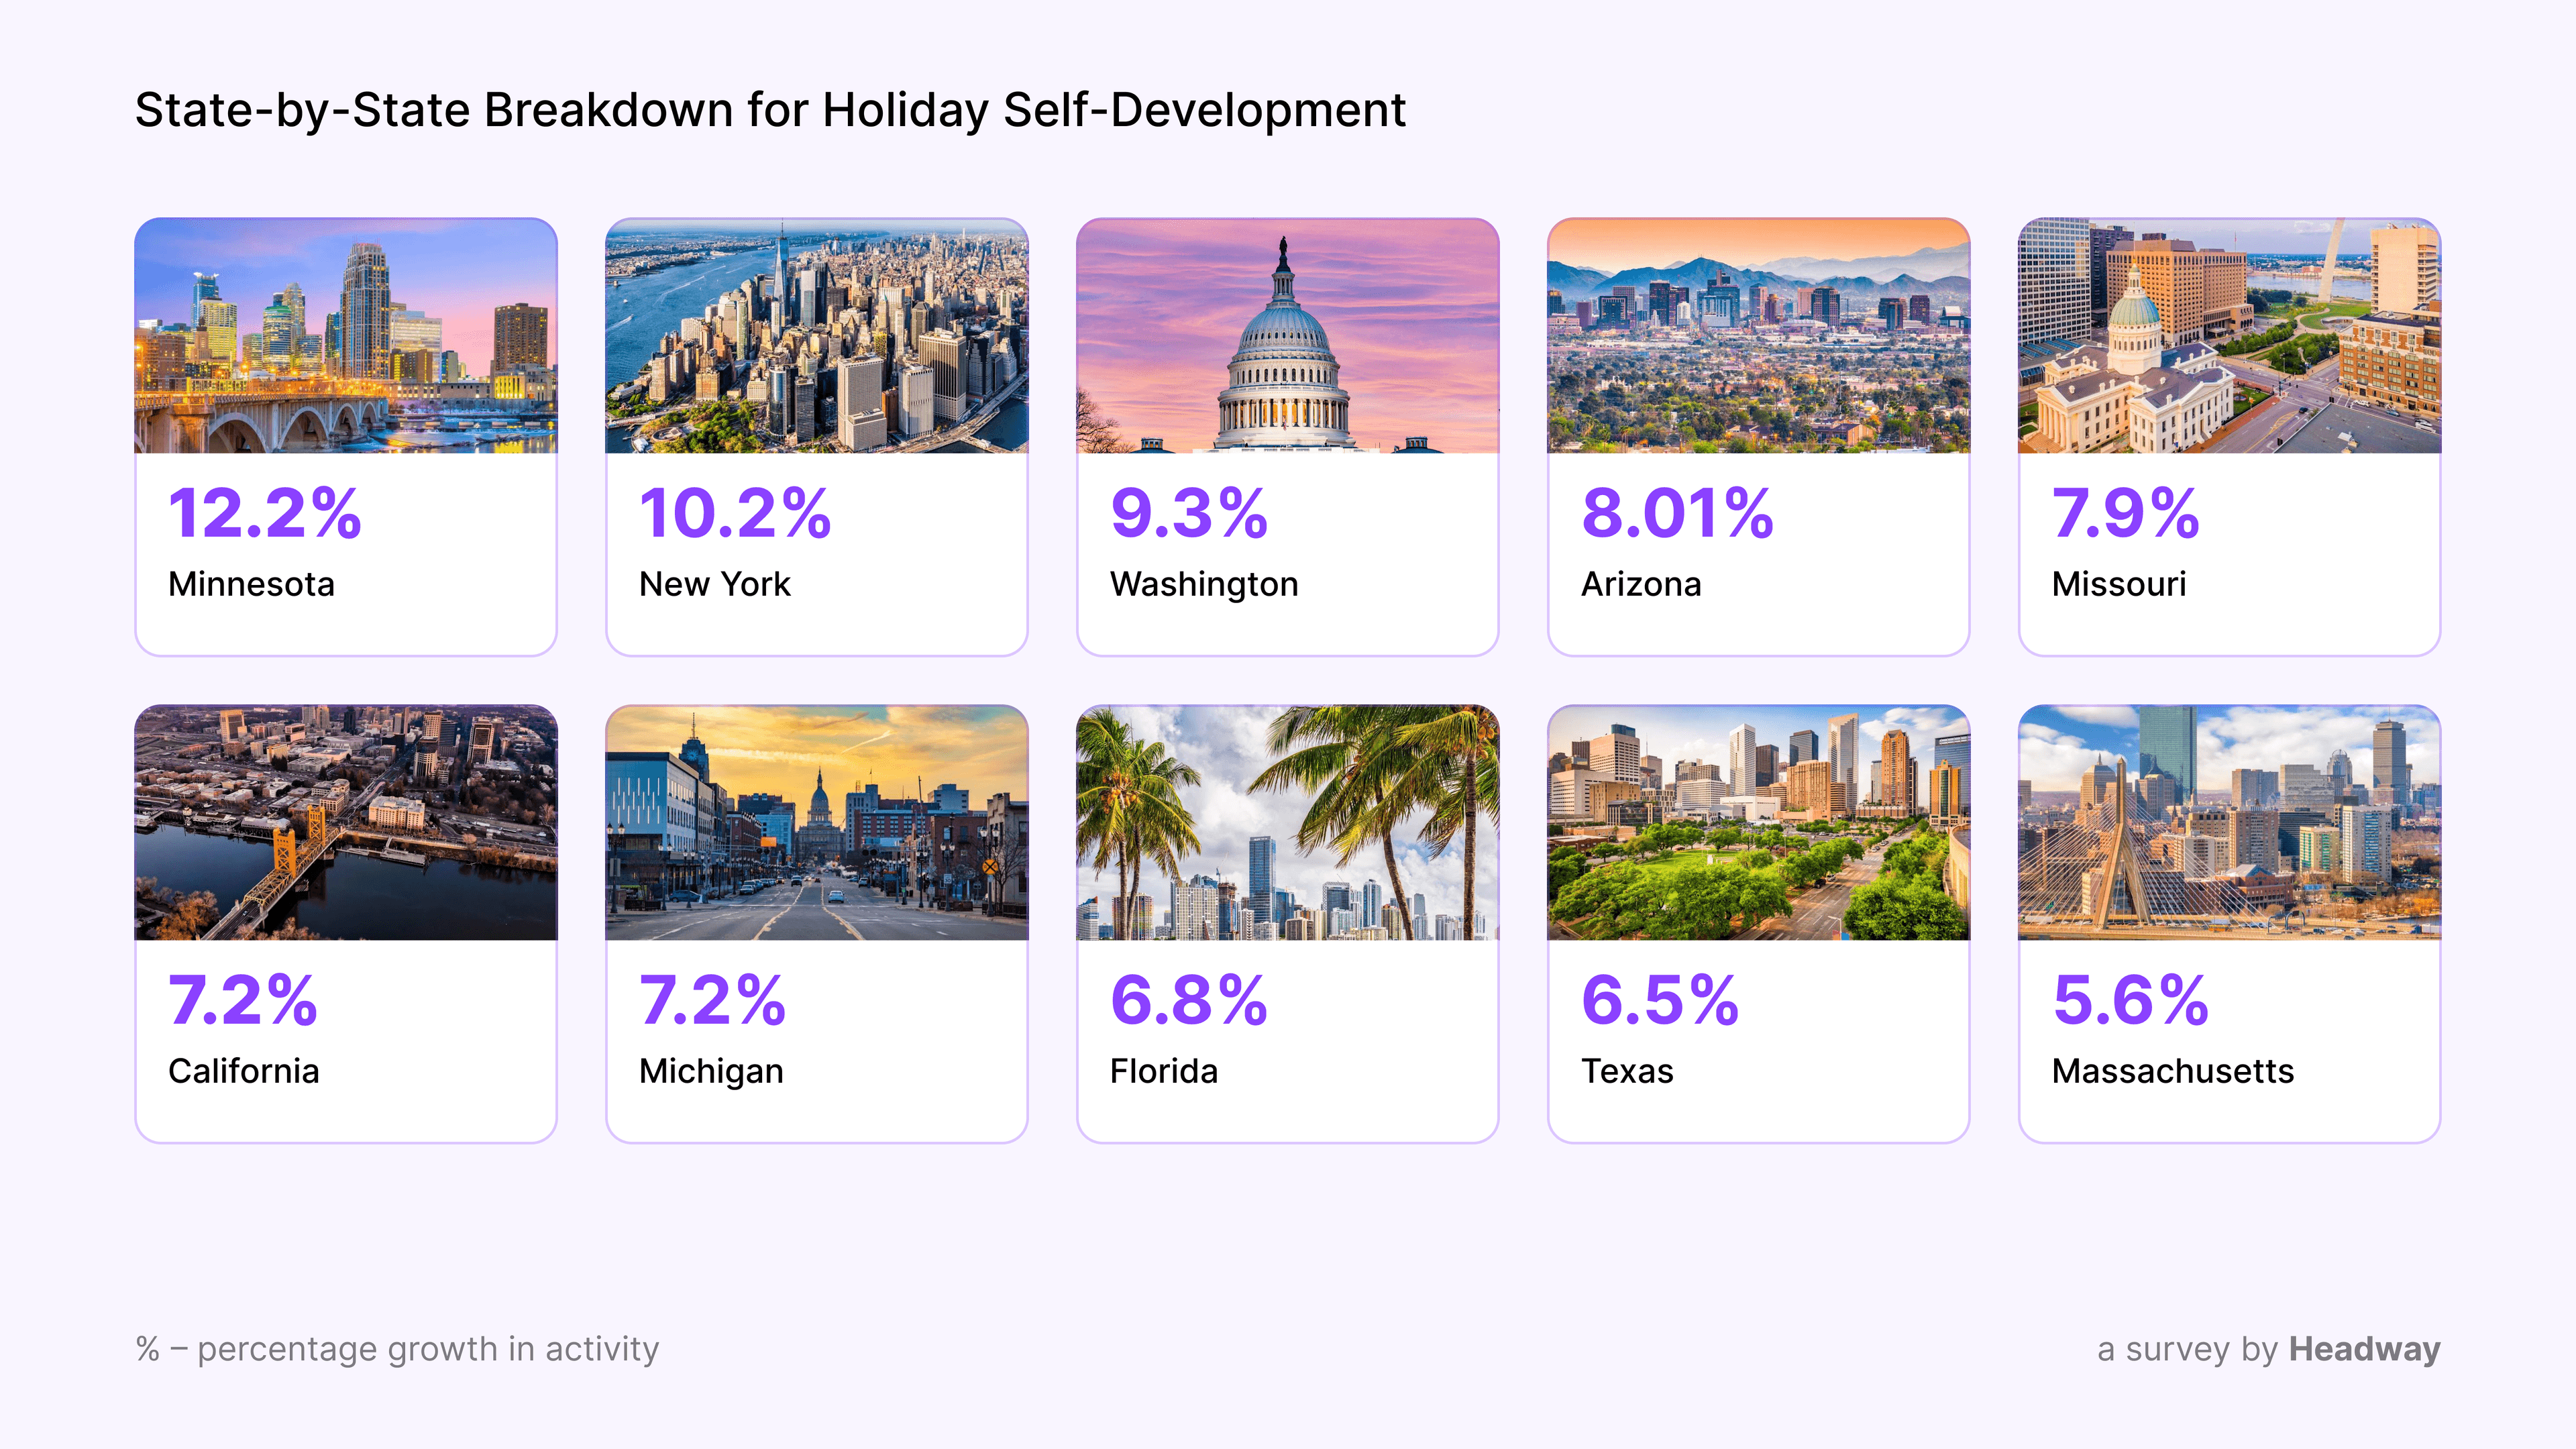Screen dimensions: 2576x1449
Task: Click the Missouri city photo
Action: click(2229, 336)
